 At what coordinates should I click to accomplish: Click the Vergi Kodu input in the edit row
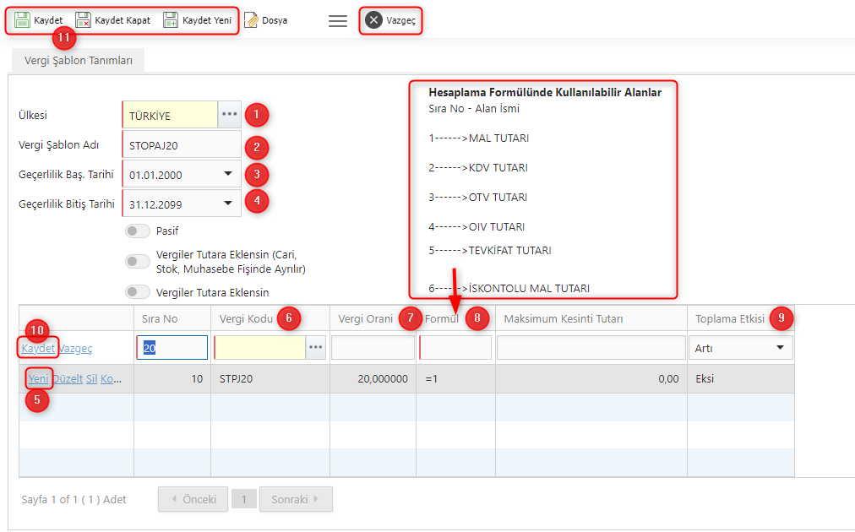click(x=260, y=348)
